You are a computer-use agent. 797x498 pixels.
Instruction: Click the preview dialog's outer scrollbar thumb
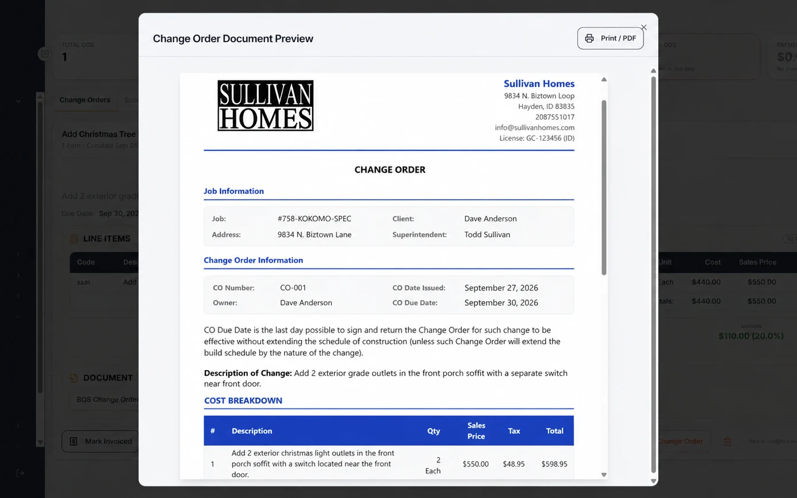[x=653, y=274]
